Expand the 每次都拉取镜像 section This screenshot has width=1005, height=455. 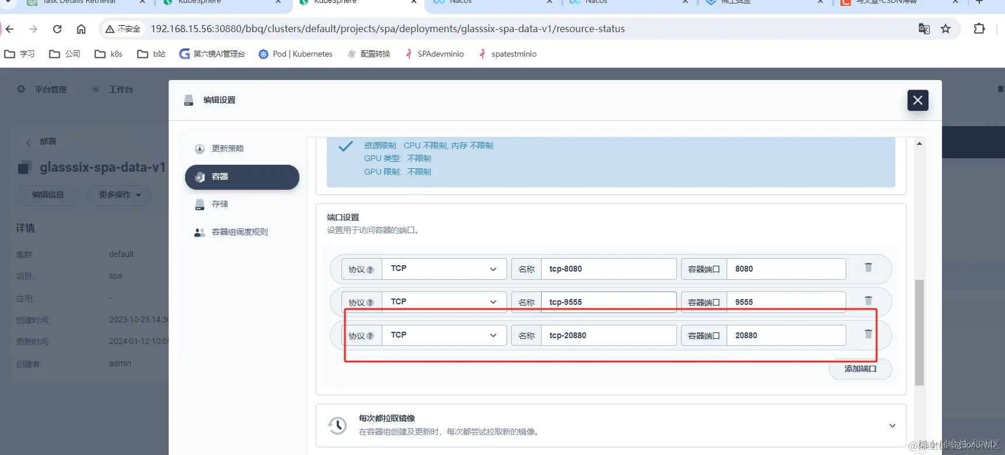(892, 426)
